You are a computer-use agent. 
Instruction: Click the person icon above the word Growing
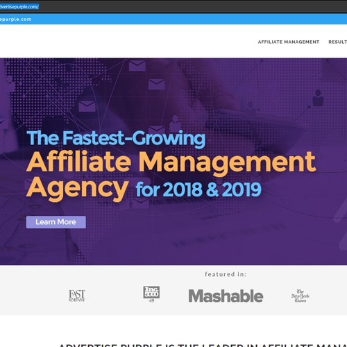pos(175,123)
